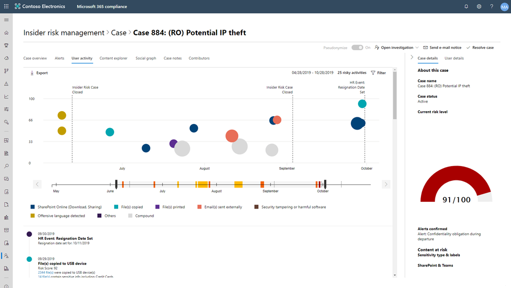Click the Home icon in left sidebar

pos(6,33)
